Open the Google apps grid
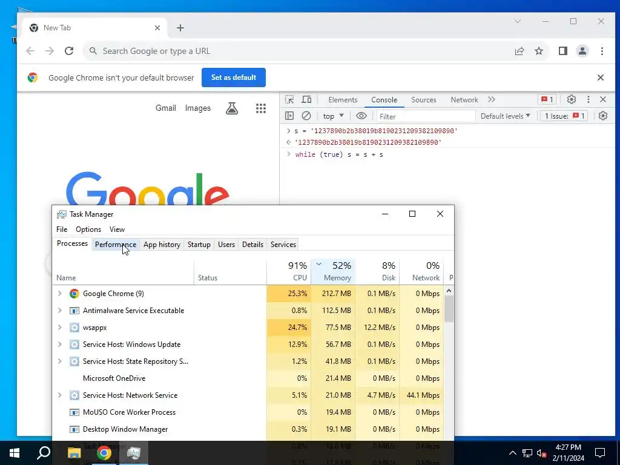 point(260,108)
